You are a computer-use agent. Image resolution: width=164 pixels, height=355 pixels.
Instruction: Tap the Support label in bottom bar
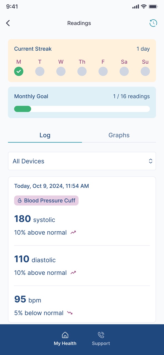coord(101,343)
